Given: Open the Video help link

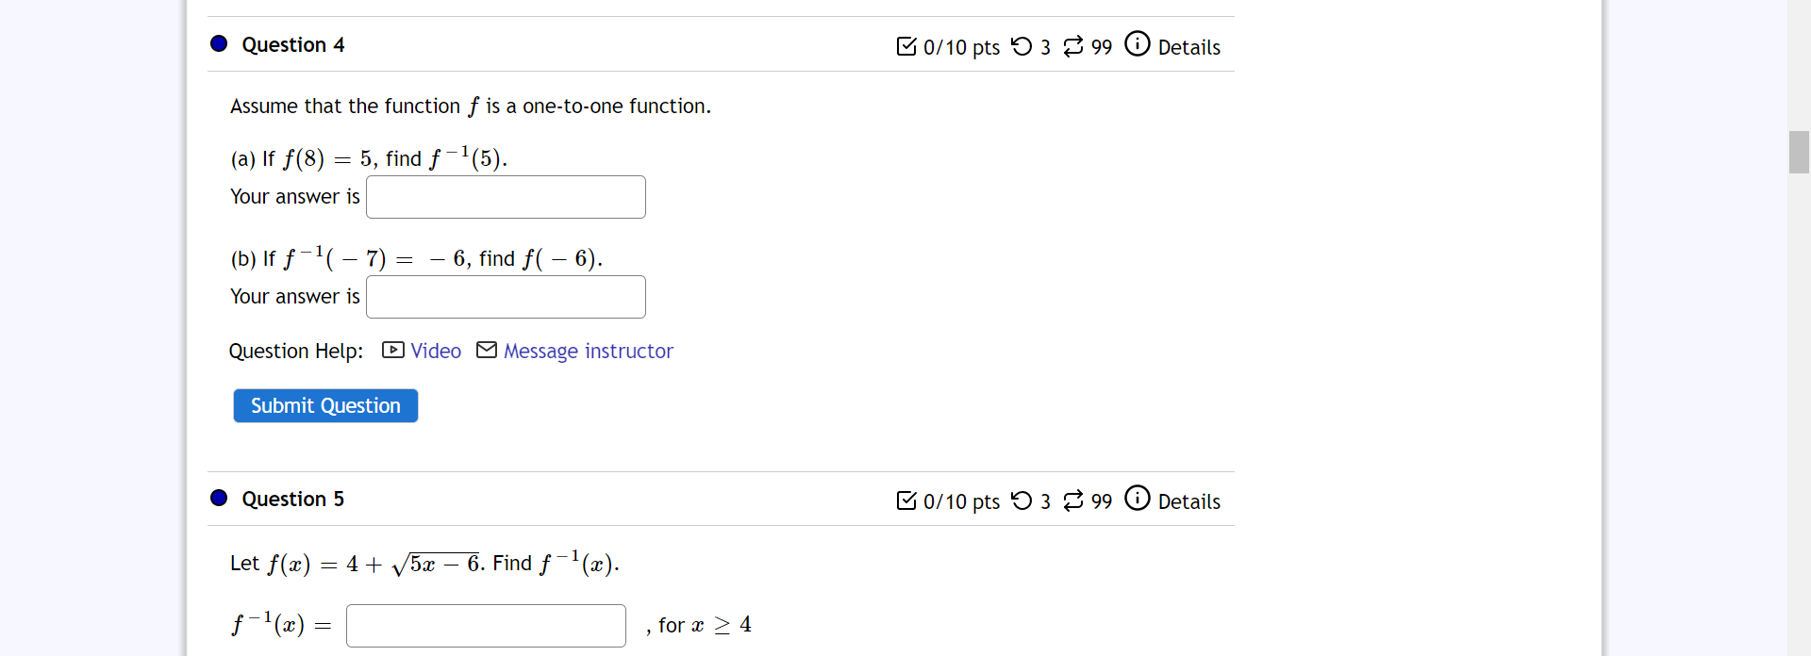Looking at the screenshot, I should coord(436,350).
